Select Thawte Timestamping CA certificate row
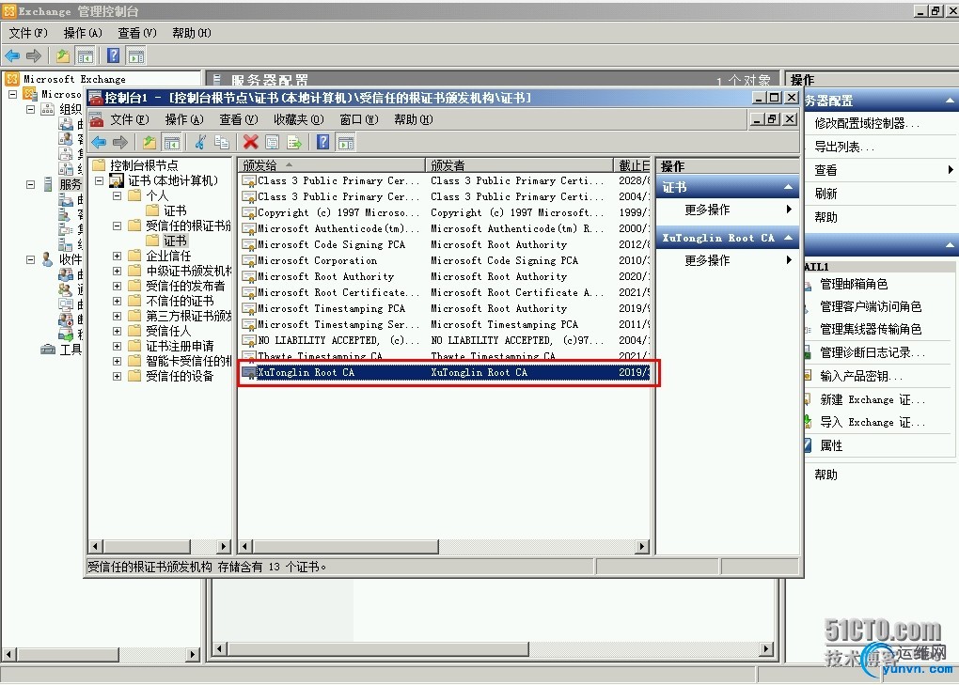Image resolution: width=959 pixels, height=685 pixels. (445, 355)
